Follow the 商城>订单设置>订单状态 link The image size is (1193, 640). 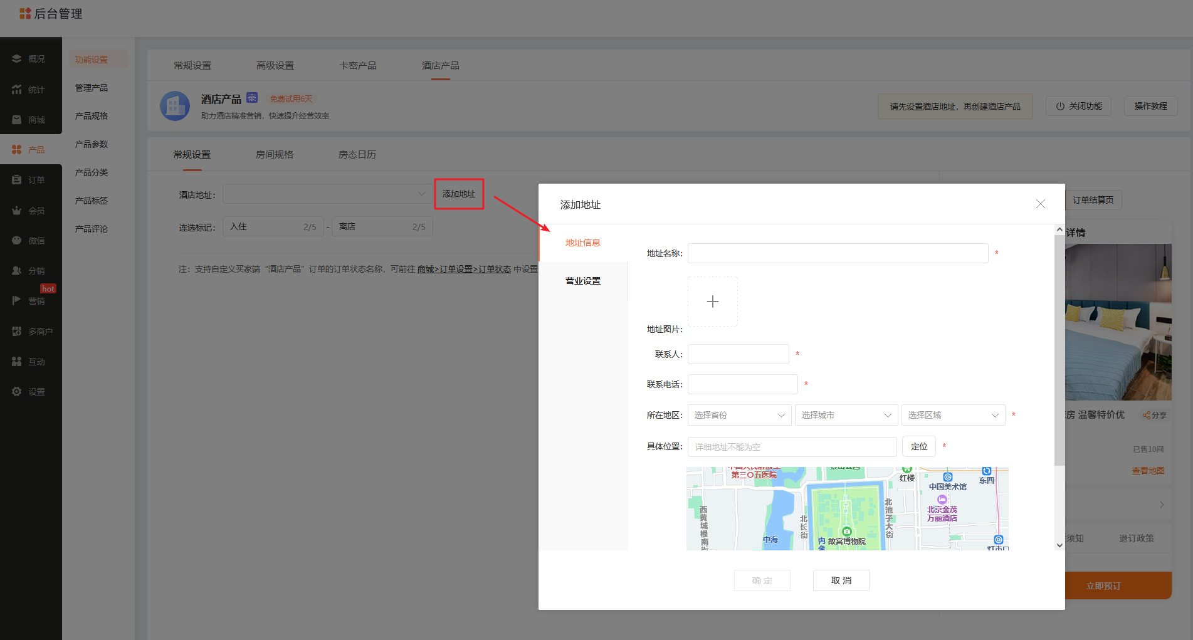coord(465,269)
